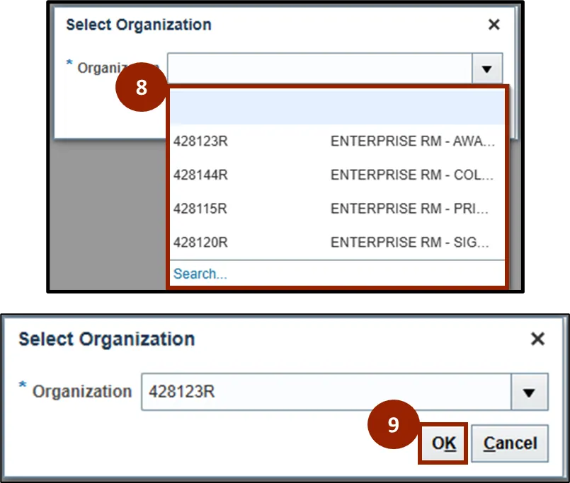
Task: Select the ENTERPRISE RM - COL... description
Action: [x=412, y=175]
